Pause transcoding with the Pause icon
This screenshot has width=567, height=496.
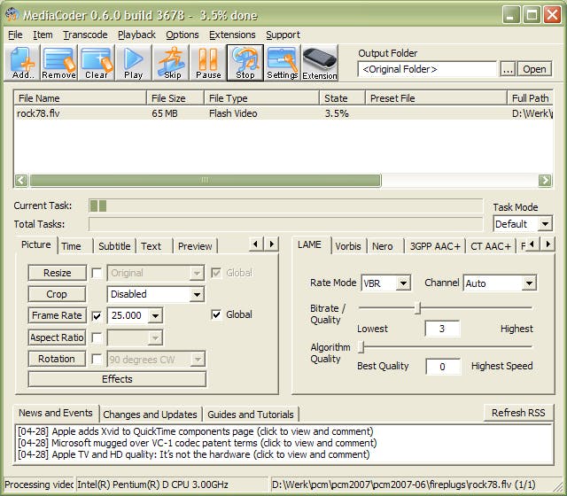[208, 63]
